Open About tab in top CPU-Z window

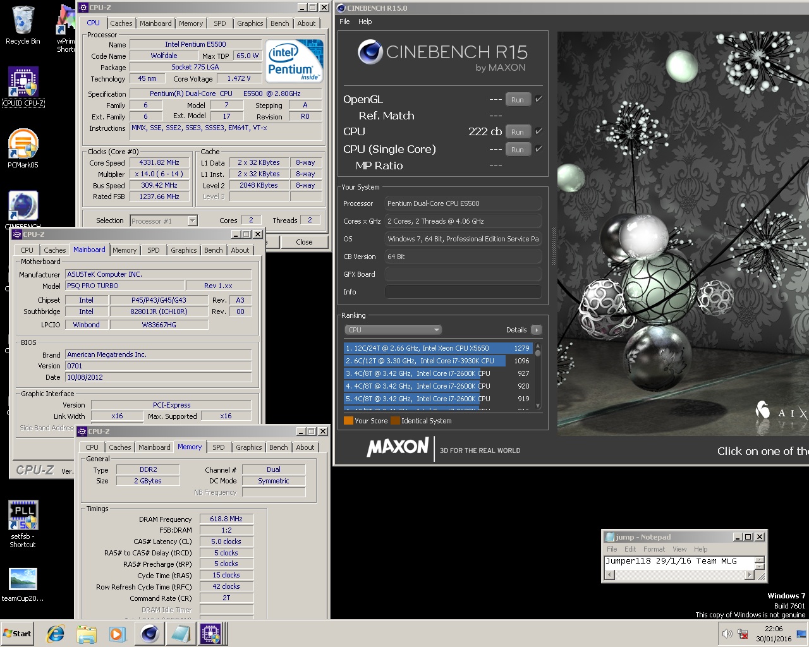coord(307,23)
